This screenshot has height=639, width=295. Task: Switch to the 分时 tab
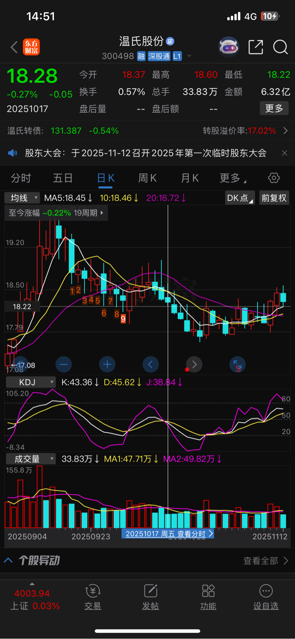[x=21, y=178]
